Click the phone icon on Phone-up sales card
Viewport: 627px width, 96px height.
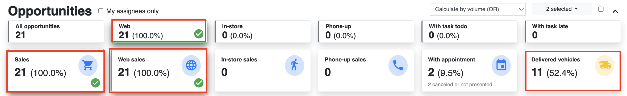point(398,65)
